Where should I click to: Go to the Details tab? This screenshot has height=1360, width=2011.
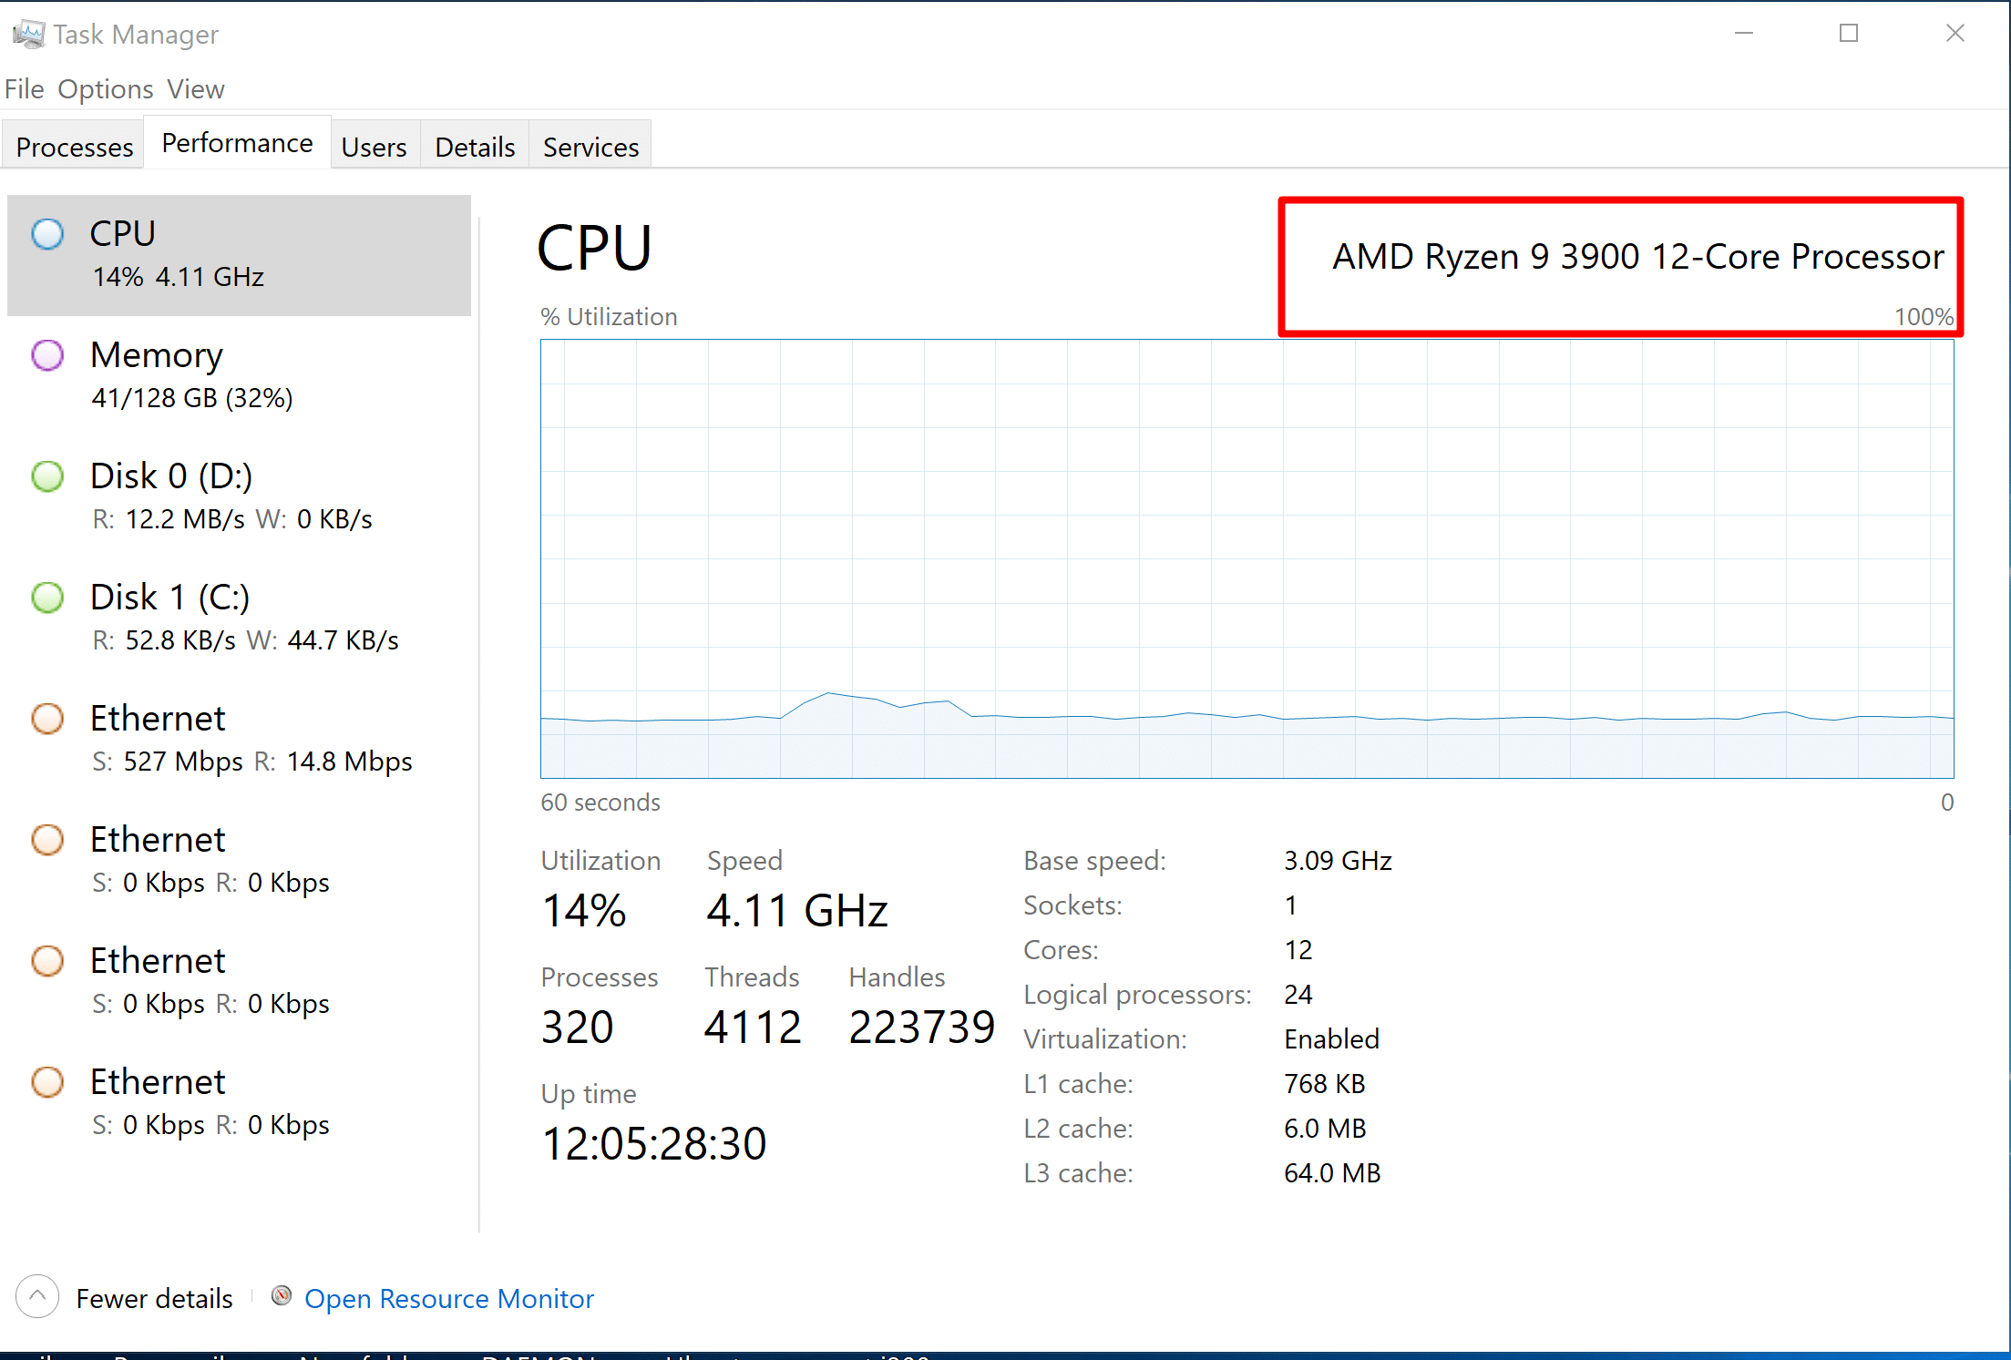tap(475, 147)
